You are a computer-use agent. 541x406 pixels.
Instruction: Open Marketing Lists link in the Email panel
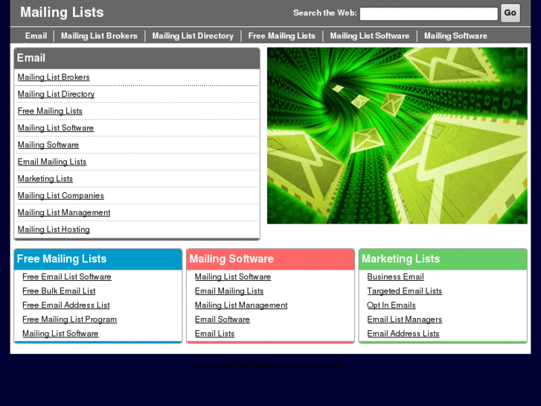click(45, 179)
